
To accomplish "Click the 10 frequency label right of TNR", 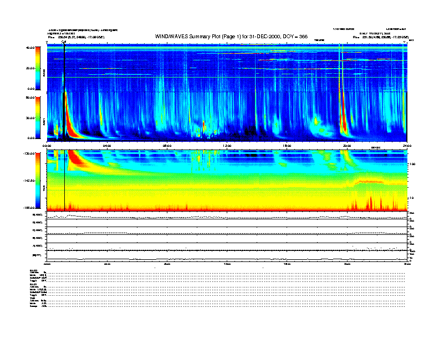I will 412,198.
